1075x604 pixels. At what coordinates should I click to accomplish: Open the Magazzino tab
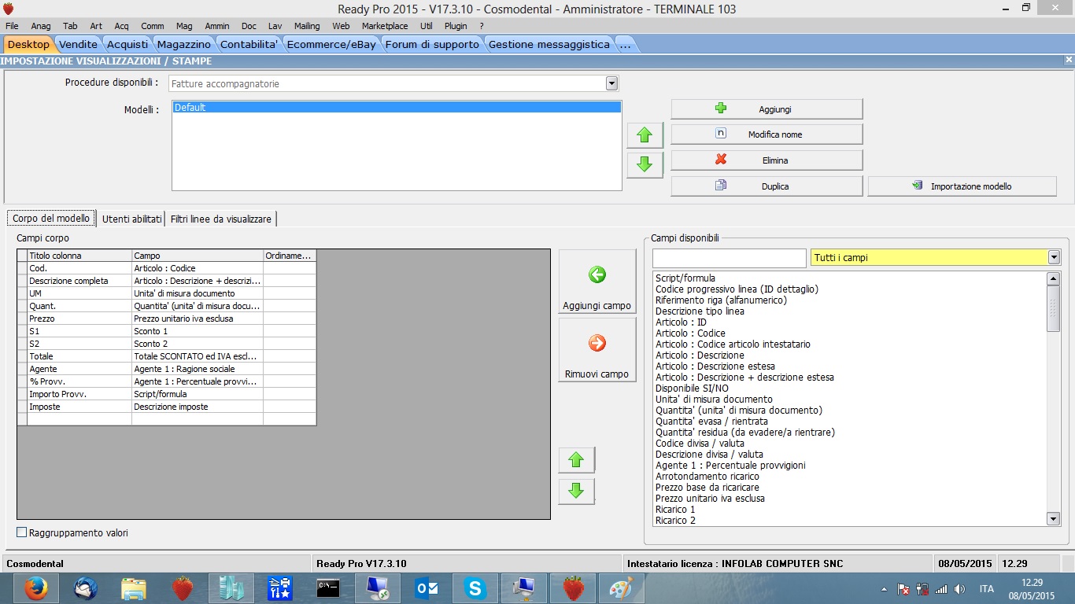pyautogui.click(x=184, y=44)
